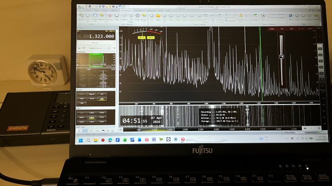Enable the 'Show in status bar' checkbox

(x=270, y=15)
